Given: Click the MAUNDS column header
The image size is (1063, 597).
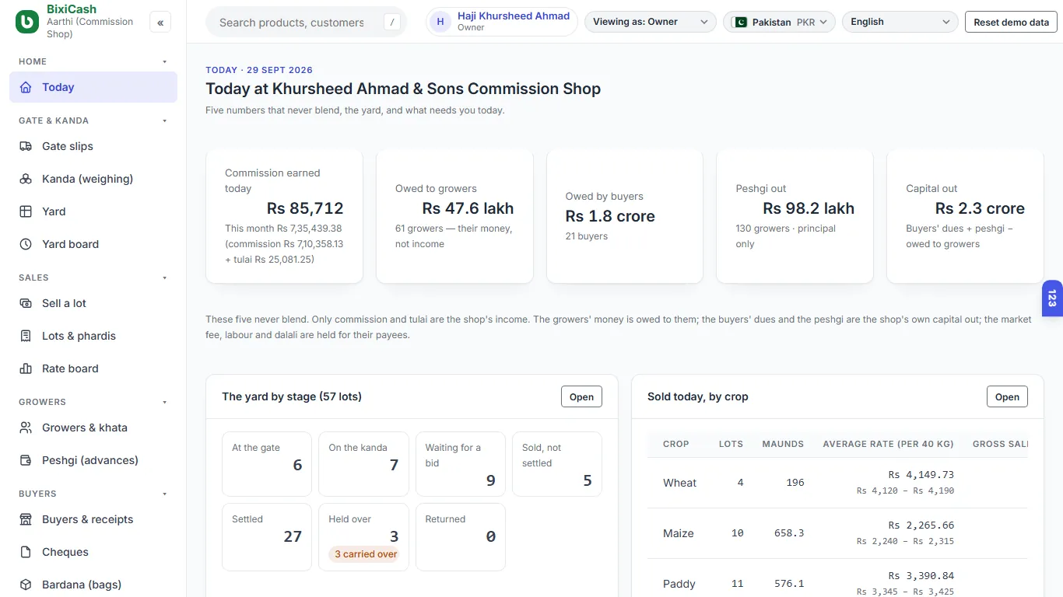Looking at the screenshot, I should click(783, 444).
